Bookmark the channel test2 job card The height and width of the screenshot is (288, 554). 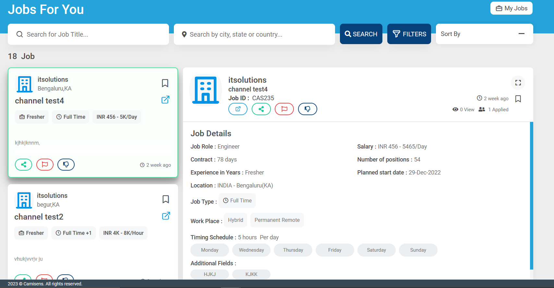[165, 199]
